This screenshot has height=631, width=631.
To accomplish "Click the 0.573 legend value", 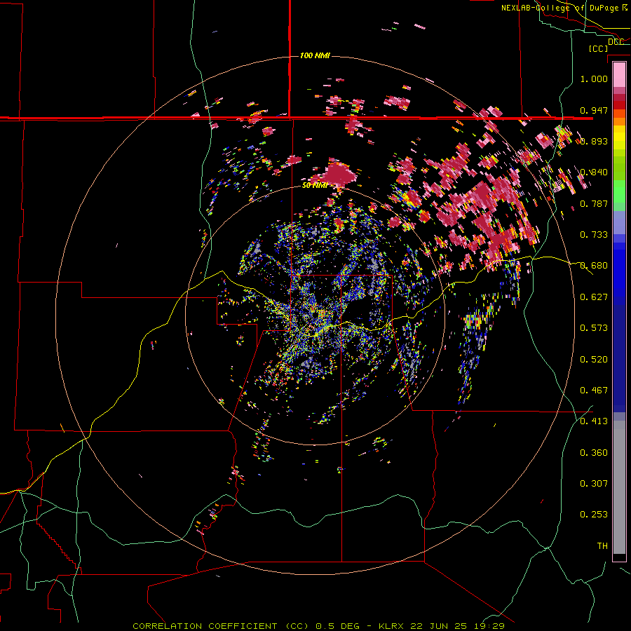I will coord(594,328).
